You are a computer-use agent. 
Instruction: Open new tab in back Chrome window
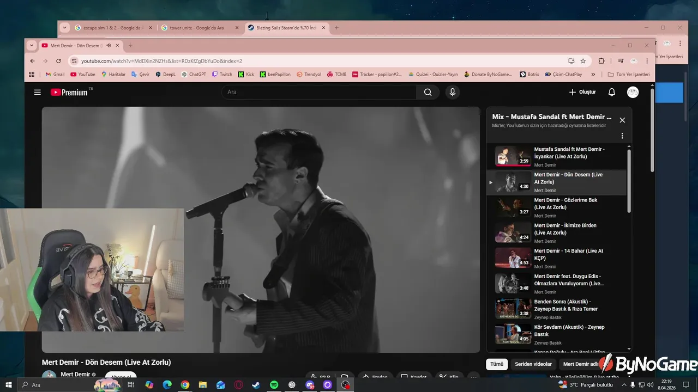coord(336,28)
